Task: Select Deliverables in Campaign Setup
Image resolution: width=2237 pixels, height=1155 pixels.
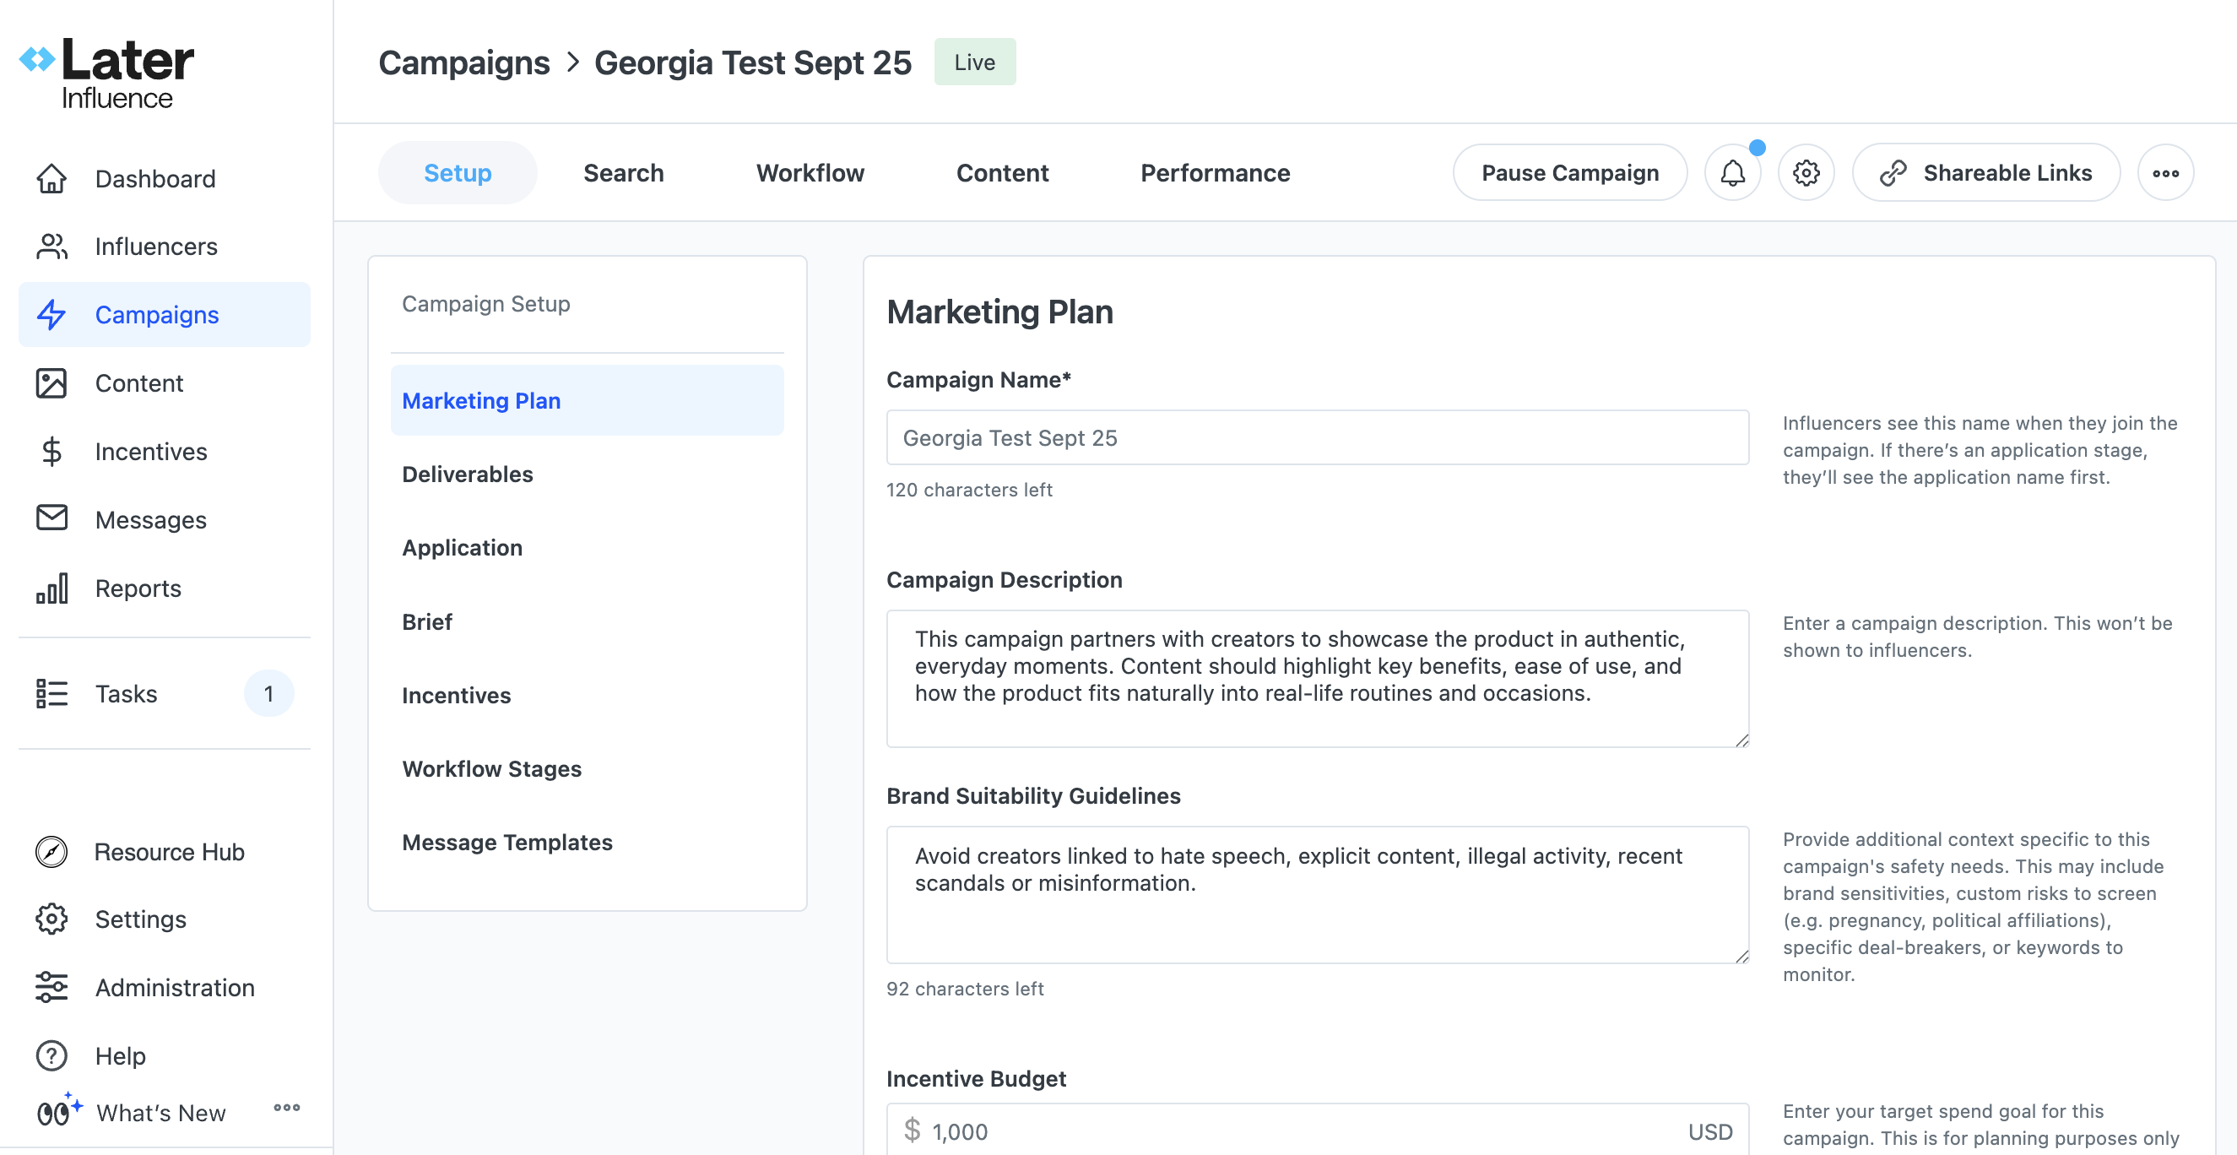Action: (467, 474)
